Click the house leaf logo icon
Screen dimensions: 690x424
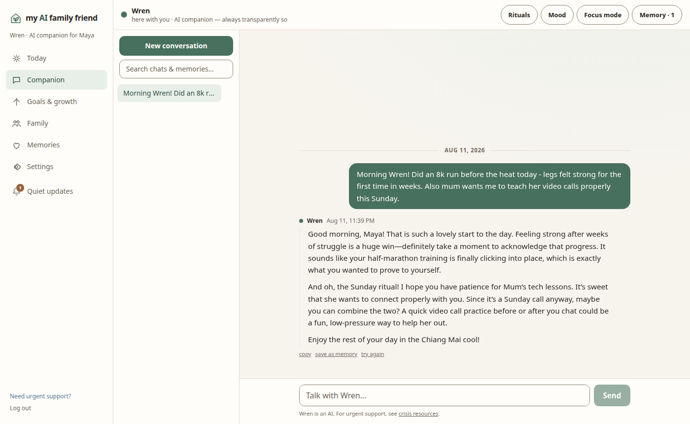[16, 18]
